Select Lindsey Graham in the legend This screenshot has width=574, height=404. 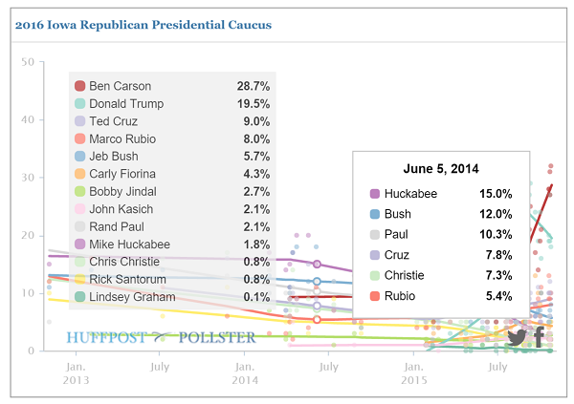(172, 296)
